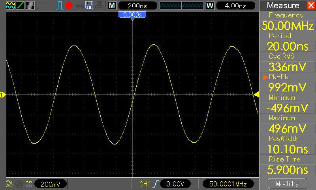The height and width of the screenshot is (190, 316).
Task: Select the Pk-Pk measurement label
Action: point(278,77)
